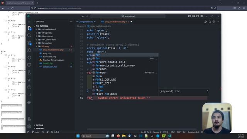The height and width of the screenshot is (139, 247).
Task: Click the editor more actions ellipsis
Action: tap(218, 22)
